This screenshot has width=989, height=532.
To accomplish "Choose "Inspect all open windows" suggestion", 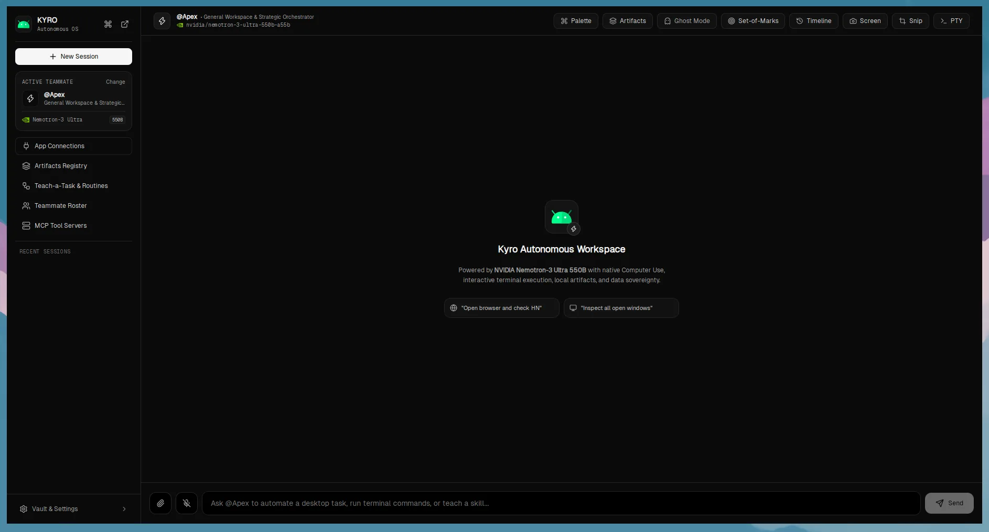I will [621, 308].
